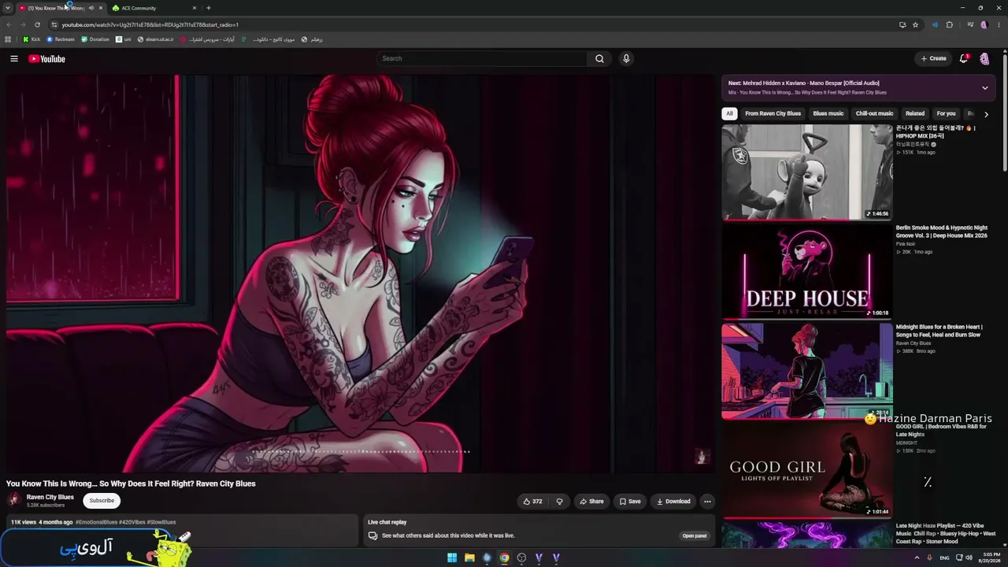Open the Donation bookmark

(95, 39)
